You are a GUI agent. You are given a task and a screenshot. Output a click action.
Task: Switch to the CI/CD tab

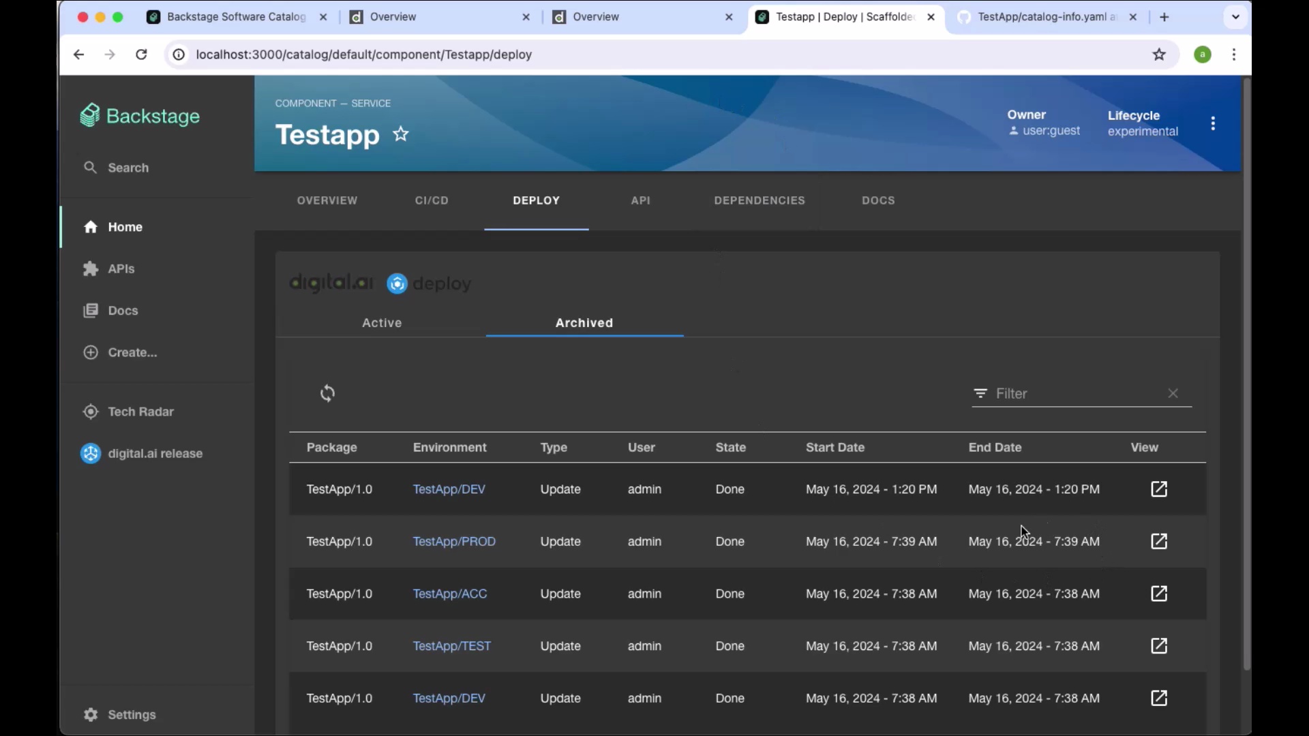432,200
